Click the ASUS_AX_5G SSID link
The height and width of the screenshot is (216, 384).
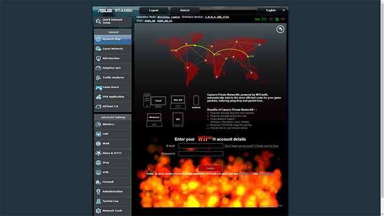tap(165, 21)
